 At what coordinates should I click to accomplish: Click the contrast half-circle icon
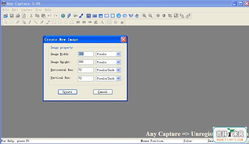click(164, 16)
